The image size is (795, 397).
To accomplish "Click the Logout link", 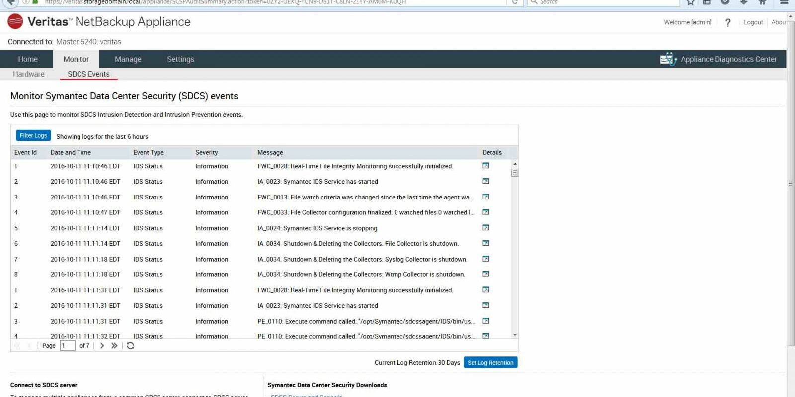I will tap(753, 22).
